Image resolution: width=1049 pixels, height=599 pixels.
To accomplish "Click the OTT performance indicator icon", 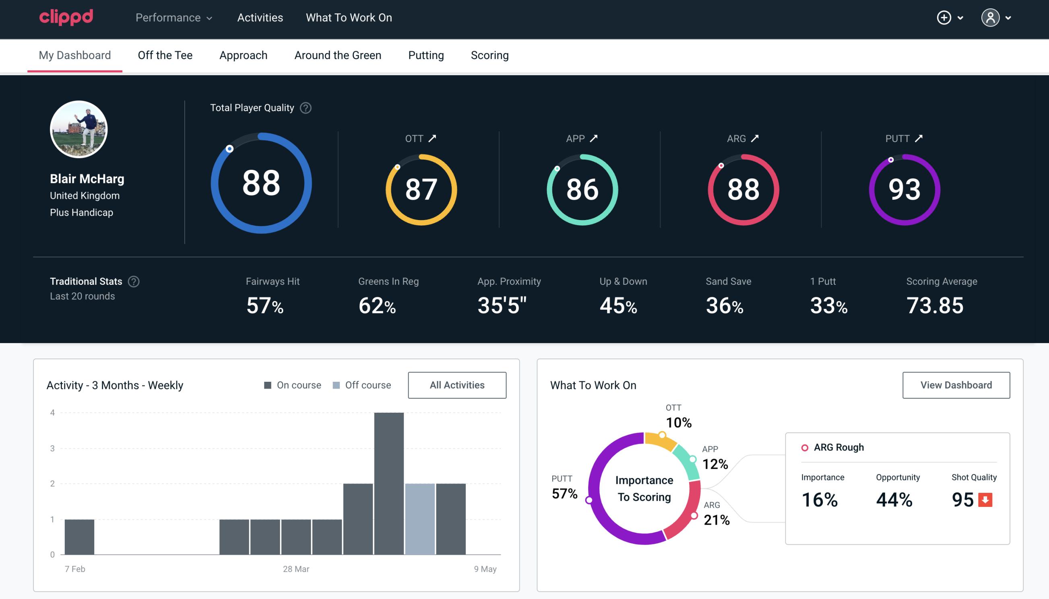I will (x=432, y=138).
